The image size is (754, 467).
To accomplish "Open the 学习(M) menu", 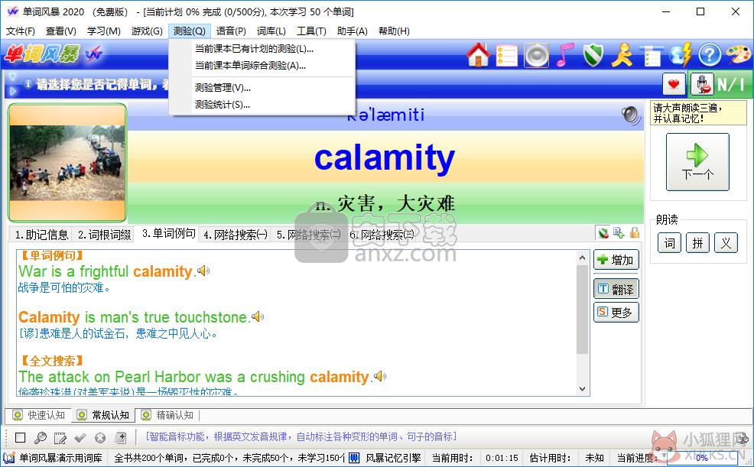I will click(104, 31).
